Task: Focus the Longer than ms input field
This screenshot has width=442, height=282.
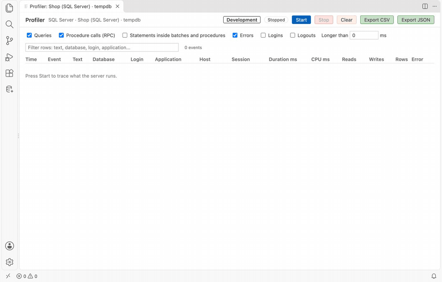Action: tap(364, 35)
